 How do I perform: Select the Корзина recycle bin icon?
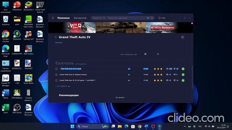tap(6, 21)
